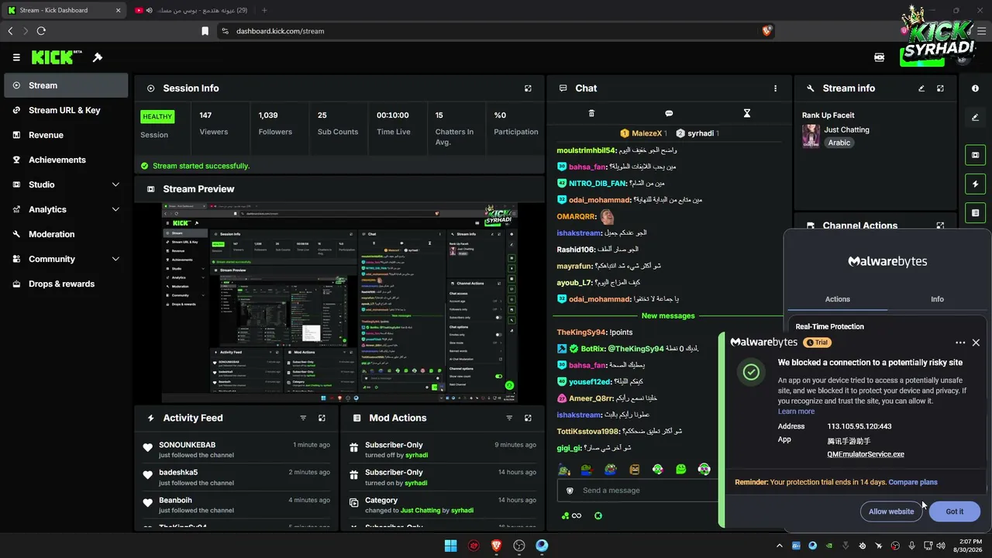The height and width of the screenshot is (558, 992).
Task: Close the Malwarebytes notification
Action: pyautogui.click(x=976, y=343)
